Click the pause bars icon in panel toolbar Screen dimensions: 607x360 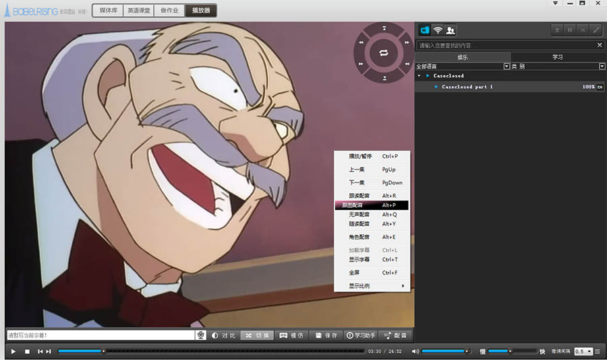(x=570, y=30)
